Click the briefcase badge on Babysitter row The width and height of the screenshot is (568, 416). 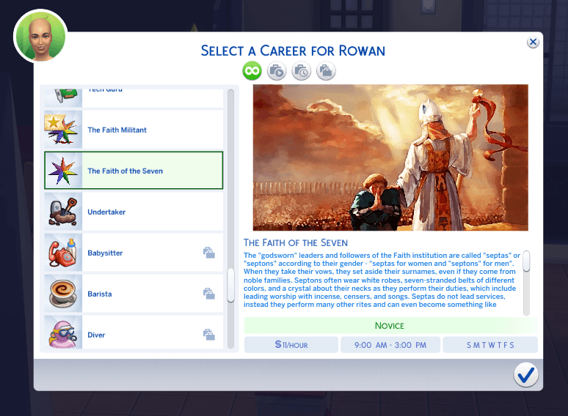(209, 253)
